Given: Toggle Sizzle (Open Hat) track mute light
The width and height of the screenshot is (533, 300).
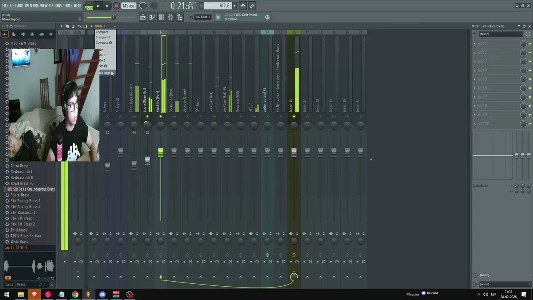Looking at the screenshot, I should 147,116.
